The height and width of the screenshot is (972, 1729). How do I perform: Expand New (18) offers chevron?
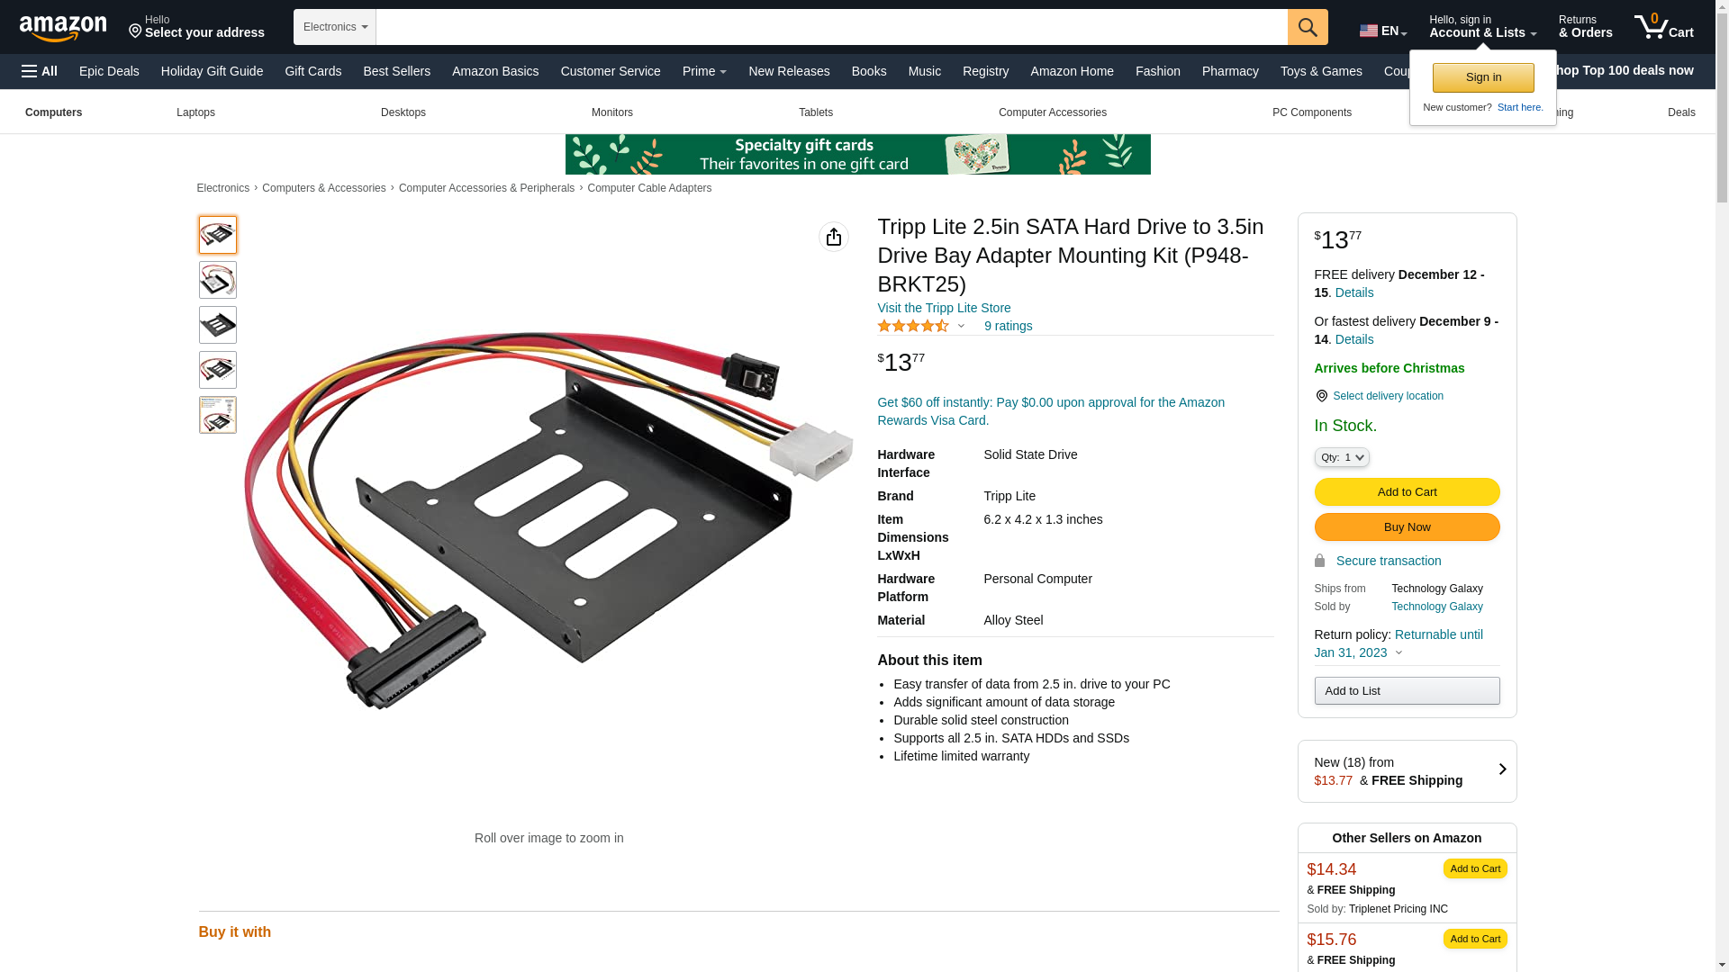coord(1502,770)
